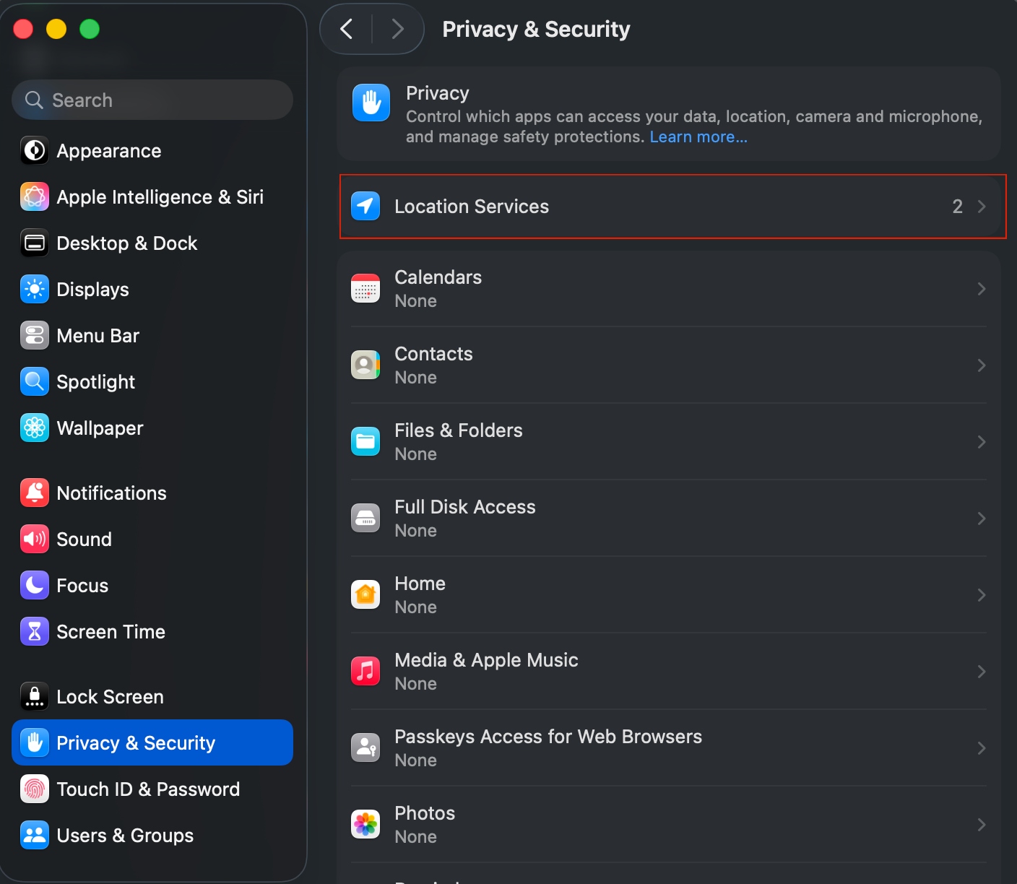Click the Touch ID fingerprint icon

click(x=35, y=789)
